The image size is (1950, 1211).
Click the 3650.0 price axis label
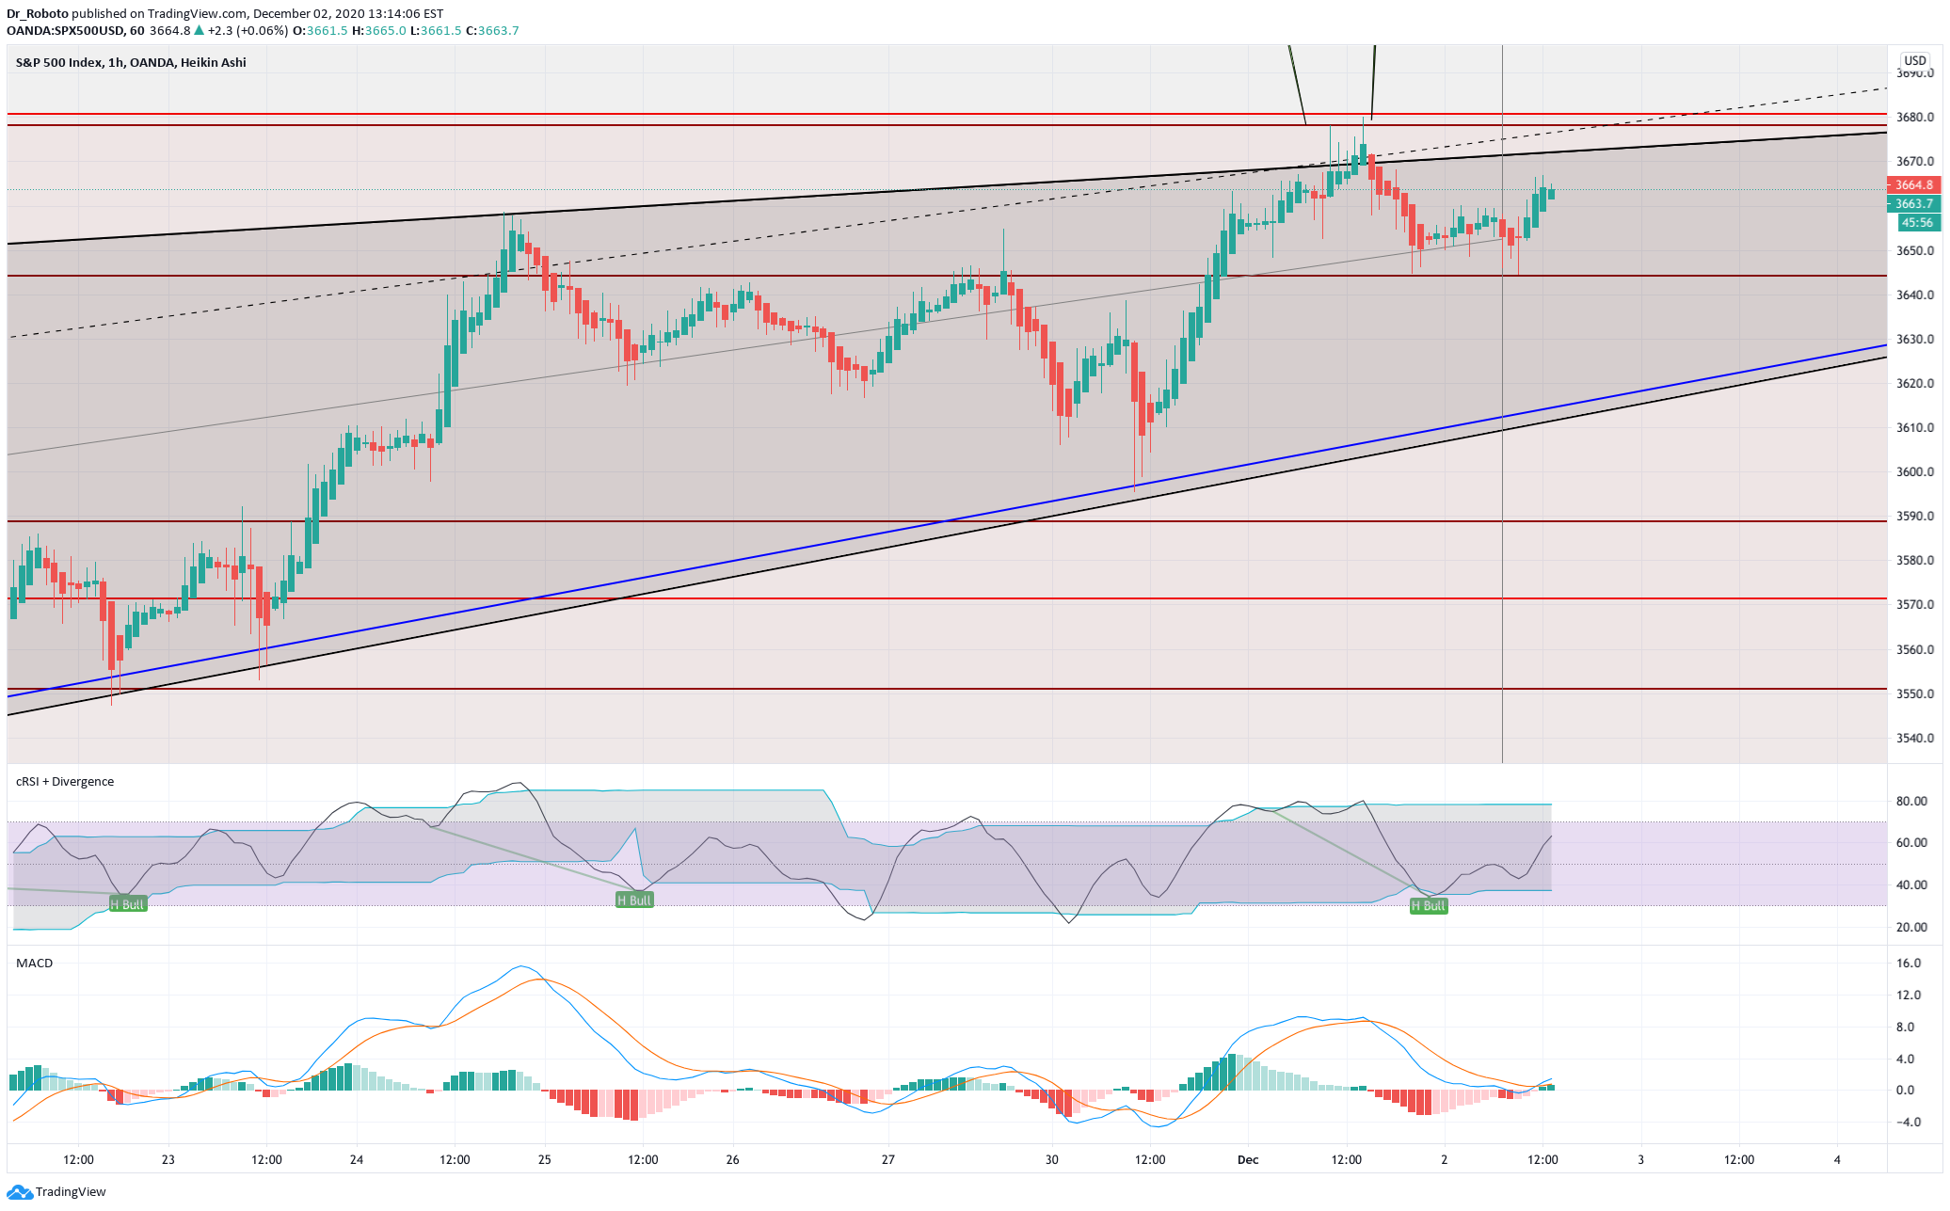(x=1915, y=251)
